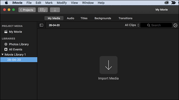Switch to the Backgrounds tab
The image size is (179, 100).
tap(103, 18)
